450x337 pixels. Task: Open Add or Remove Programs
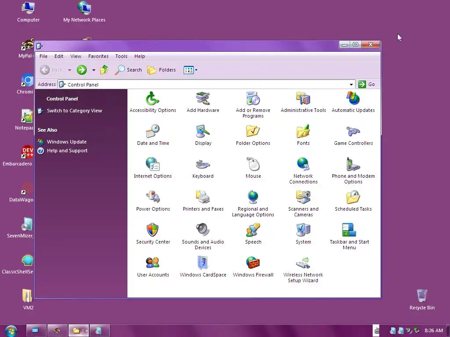253,105
